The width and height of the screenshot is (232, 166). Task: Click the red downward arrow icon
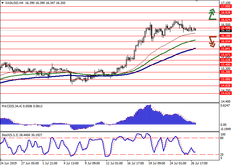(212, 41)
